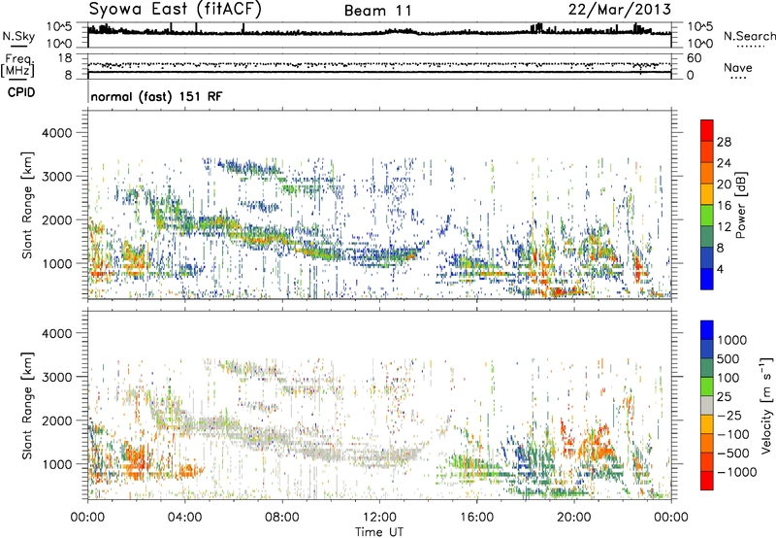Viewport: 776px width, 538px height.
Task: Click the '10^0' tick beside N.Search
Action: pyautogui.click(x=700, y=44)
